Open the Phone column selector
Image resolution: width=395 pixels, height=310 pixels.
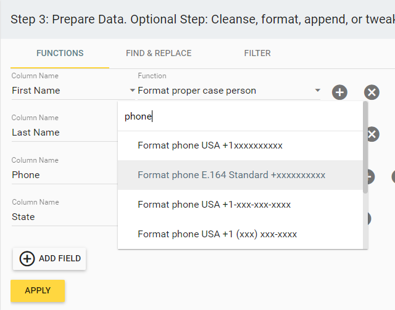[x=64, y=175]
